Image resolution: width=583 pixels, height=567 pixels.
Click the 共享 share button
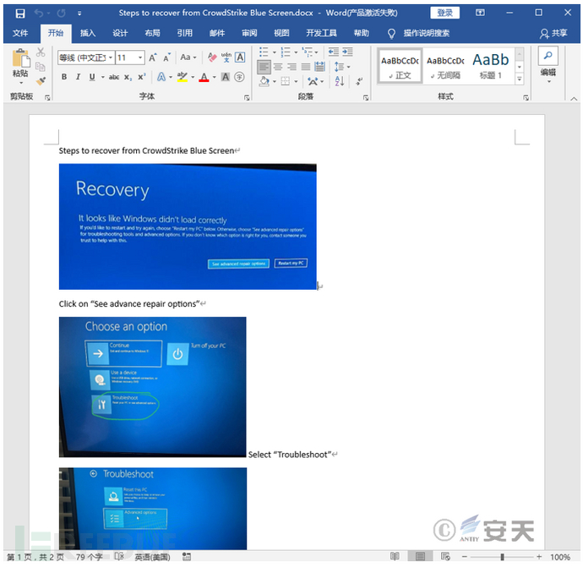tap(553, 33)
